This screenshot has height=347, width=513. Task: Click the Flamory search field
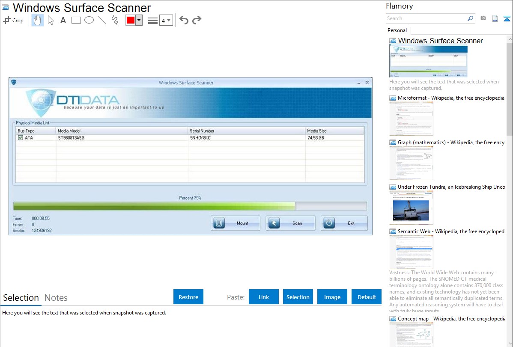[x=426, y=18]
